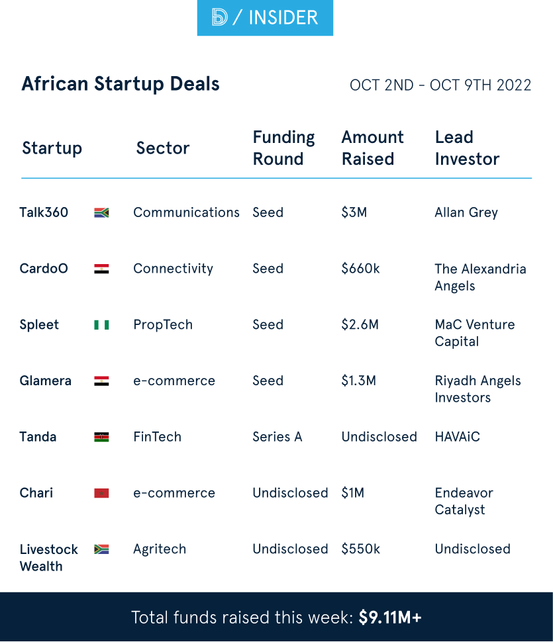Screen dimensions: 553x642
Task: Click the Funding Round column header
Action: point(283,148)
